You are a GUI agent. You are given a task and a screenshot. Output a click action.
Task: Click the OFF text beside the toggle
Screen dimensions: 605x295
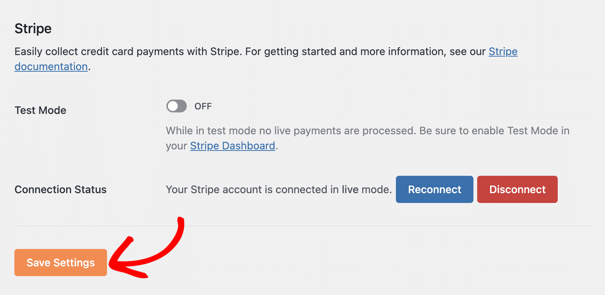coord(203,106)
